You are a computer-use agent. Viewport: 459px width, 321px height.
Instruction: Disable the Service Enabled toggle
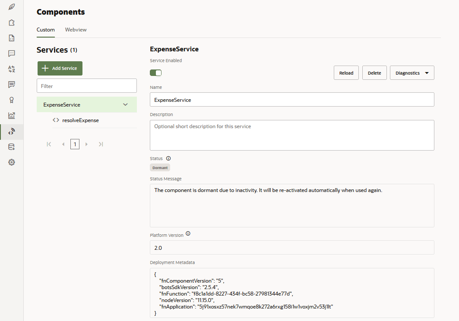(155, 72)
